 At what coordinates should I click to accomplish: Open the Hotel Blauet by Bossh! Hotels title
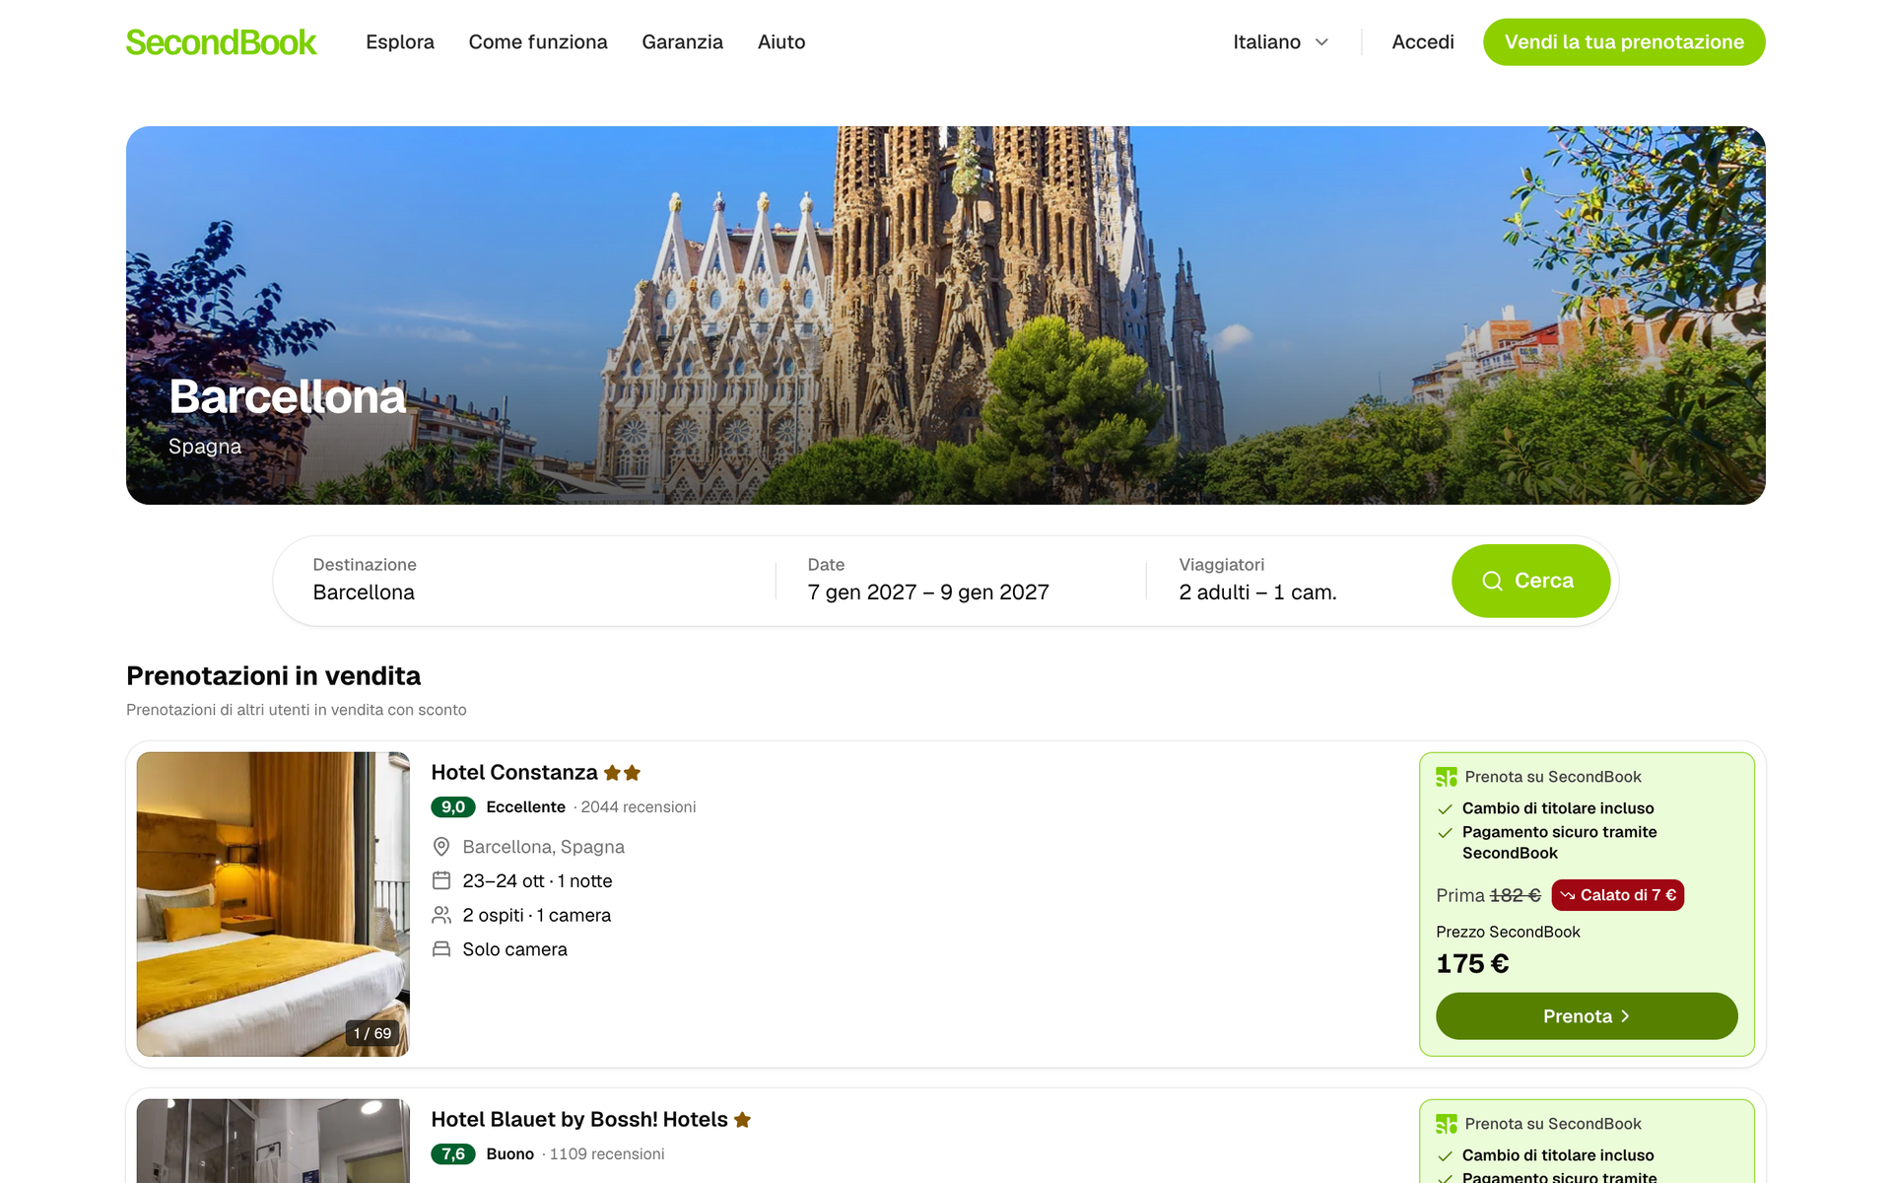[579, 1120]
